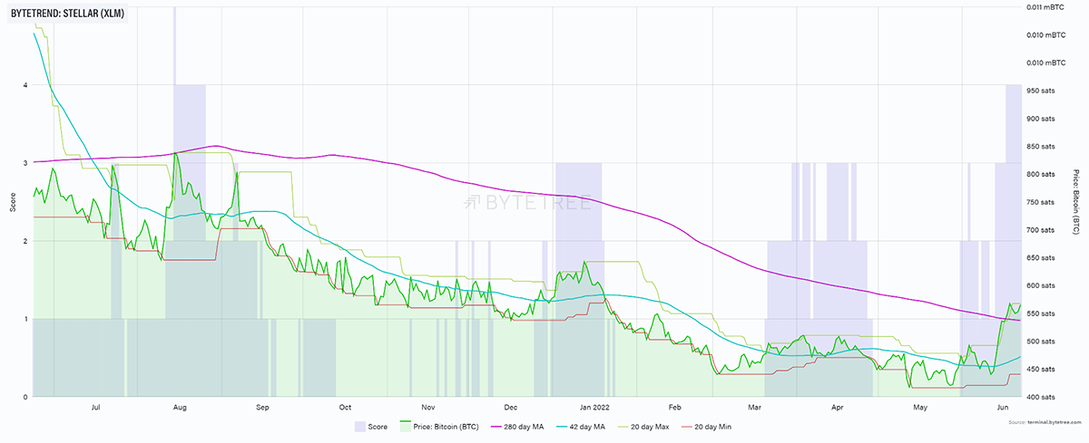Click the Dec label on the time axis

click(x=511, y=409)
